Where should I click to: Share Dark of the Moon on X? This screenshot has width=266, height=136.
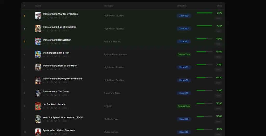48,69
